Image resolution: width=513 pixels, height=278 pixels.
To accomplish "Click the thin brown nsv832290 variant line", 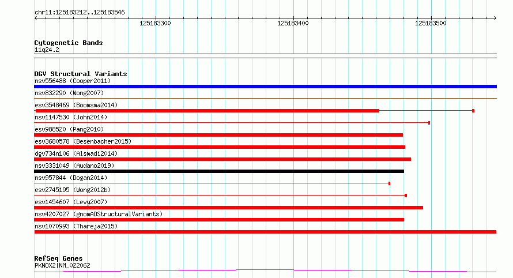I will pos(265,98).
